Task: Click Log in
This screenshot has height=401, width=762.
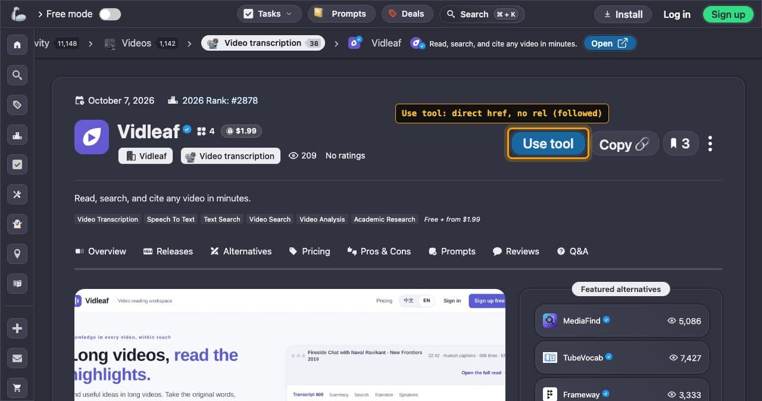Action: pyautogui.click(x=677, y=14)
